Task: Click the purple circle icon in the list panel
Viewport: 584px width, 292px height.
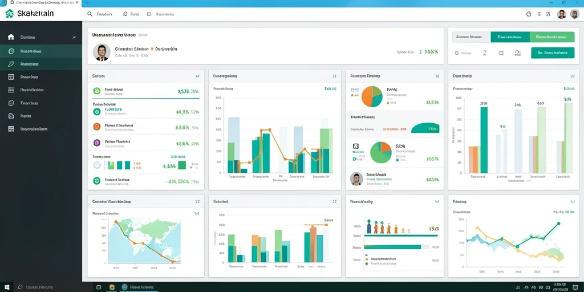Action: pyautogui.click(x=97, y=142)
